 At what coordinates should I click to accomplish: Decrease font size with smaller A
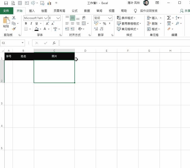coord(53,24)
